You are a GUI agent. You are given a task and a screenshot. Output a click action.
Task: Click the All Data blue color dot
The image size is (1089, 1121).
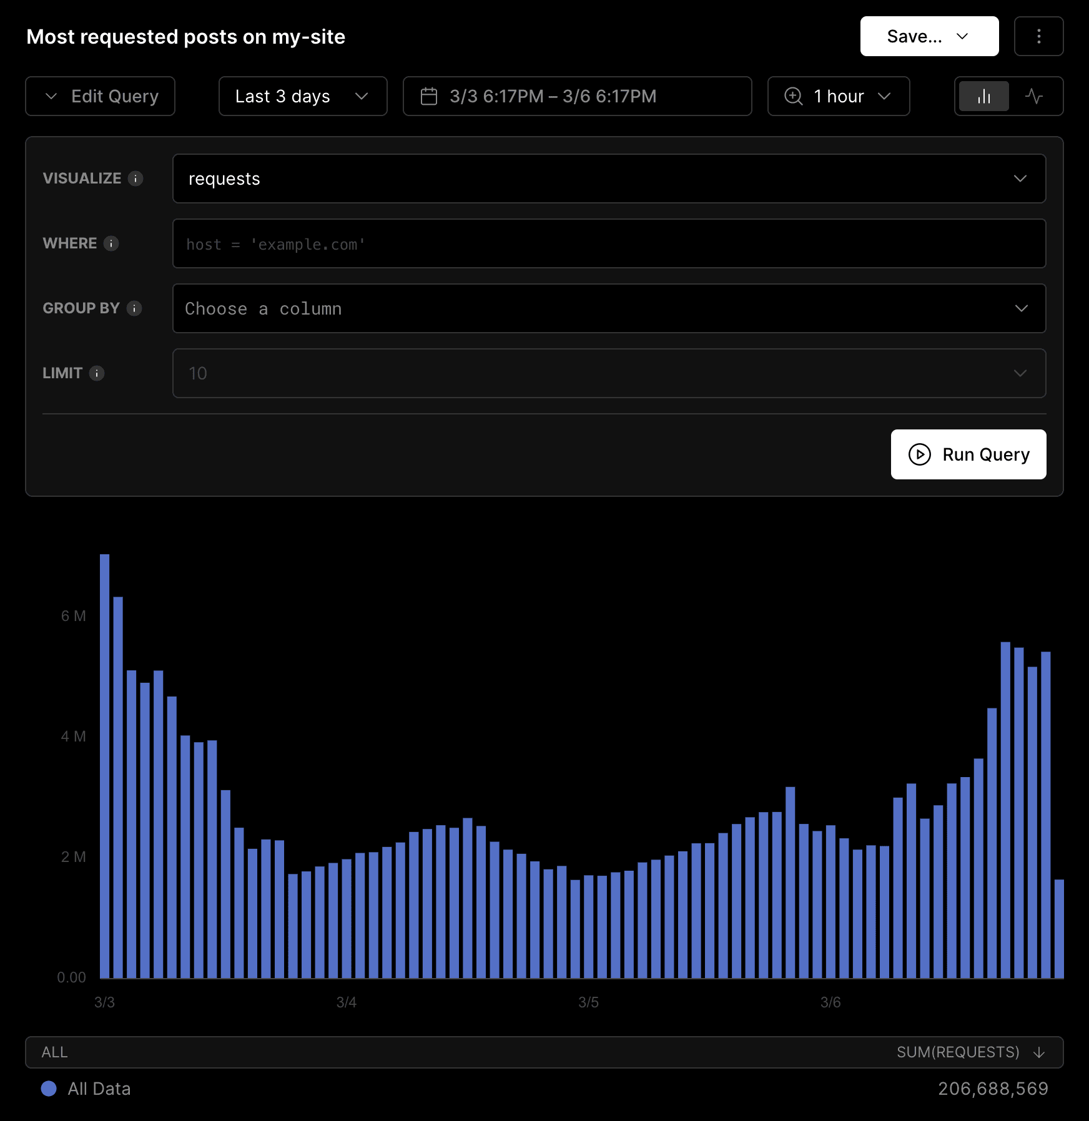[49, 1089]
